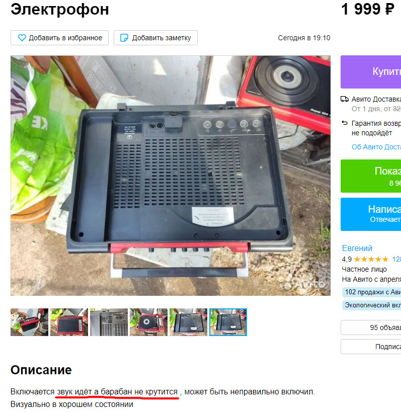Select the third gray close-up thumbnail
The height and width of the screenshot is (412, 401).
pyautogui.click(x=109, y=322)
